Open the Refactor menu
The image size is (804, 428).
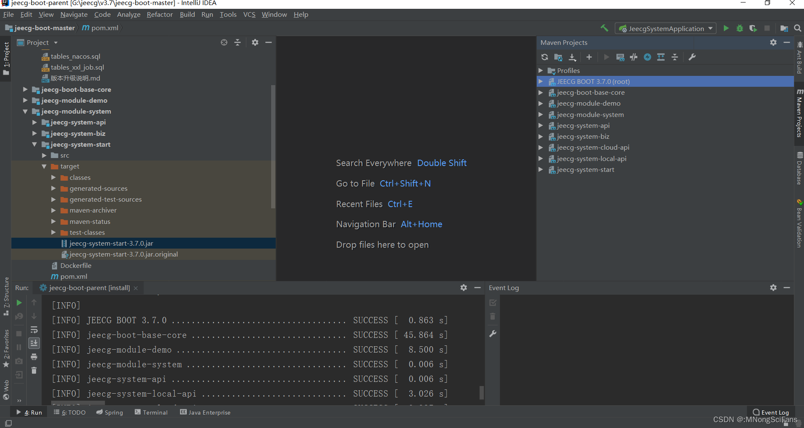160,14
